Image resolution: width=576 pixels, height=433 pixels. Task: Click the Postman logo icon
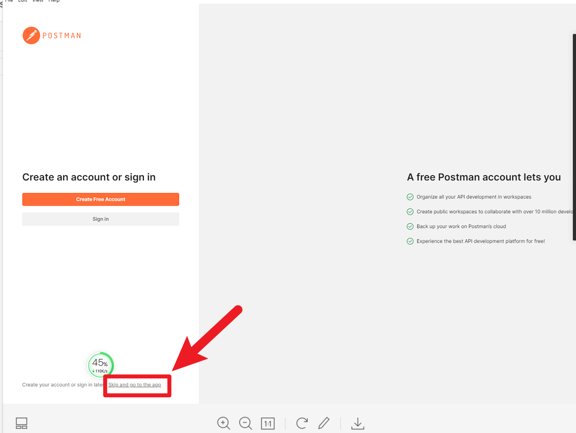(x=31, y=36)
